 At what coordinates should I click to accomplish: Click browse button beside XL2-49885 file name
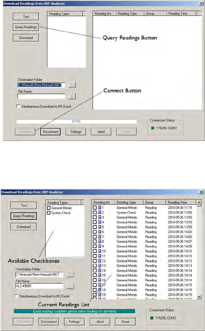70,286
